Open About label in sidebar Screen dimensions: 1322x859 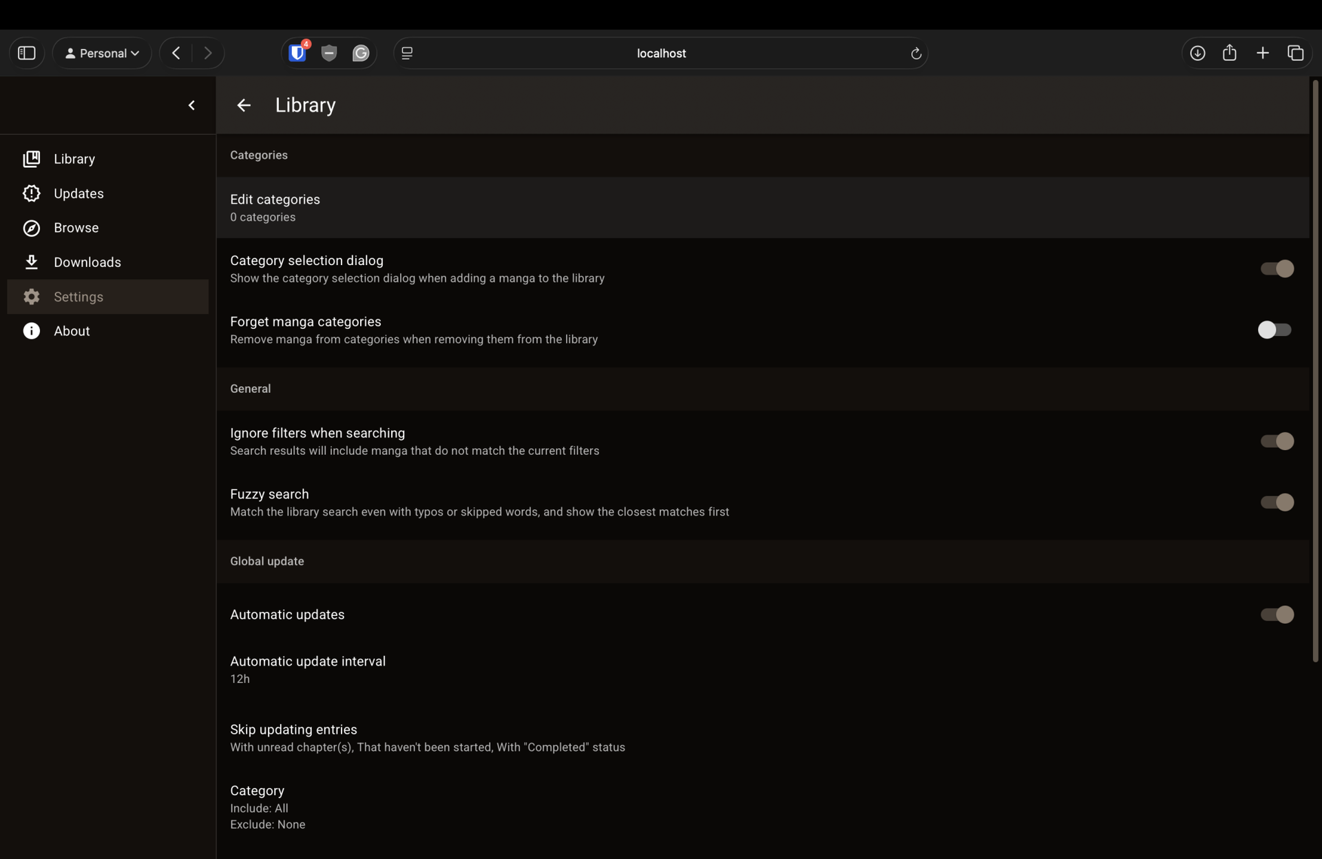[72, 331]
